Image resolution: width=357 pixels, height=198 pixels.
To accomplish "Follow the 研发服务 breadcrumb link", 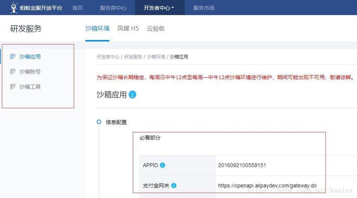I will (133, 57).
